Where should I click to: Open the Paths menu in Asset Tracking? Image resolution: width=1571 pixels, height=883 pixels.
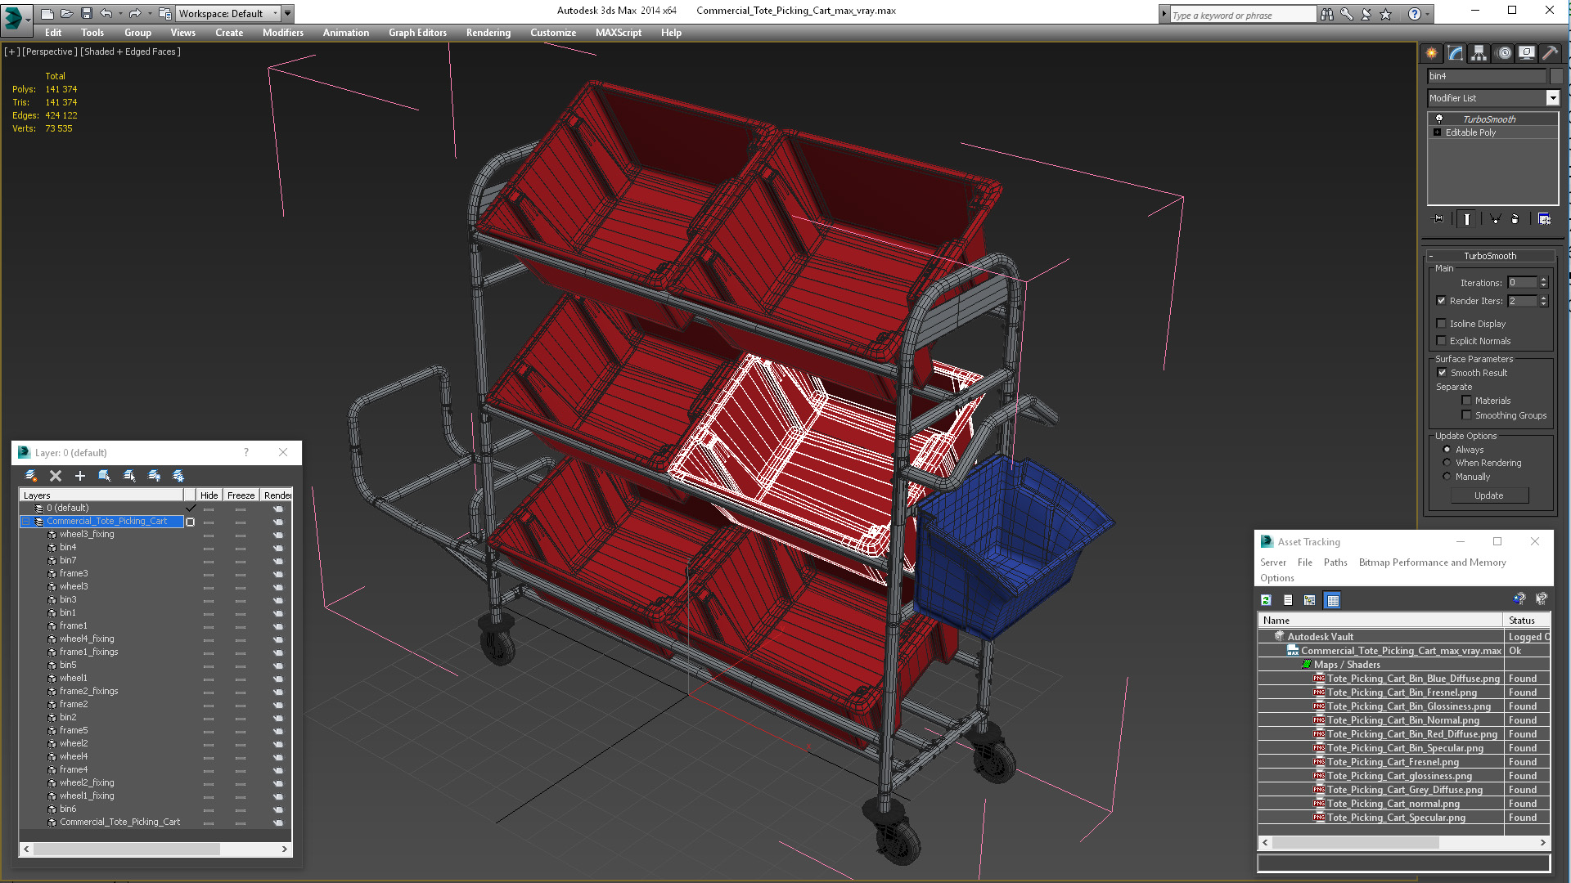click(x=1335, y=563)
